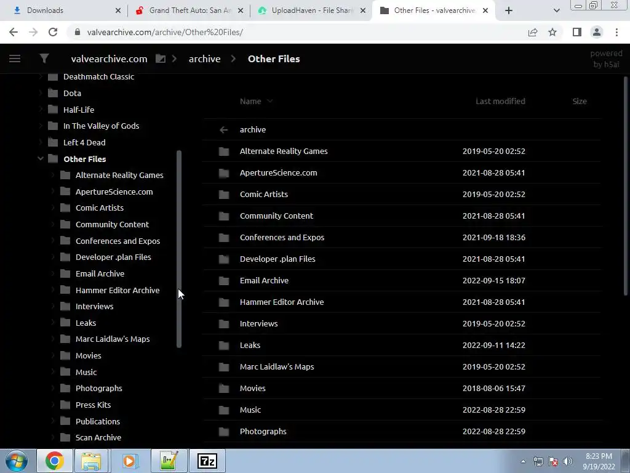Viewport: 630px width, 473px height.
Task: Click the valvearchive.com breadcrumb
Action: (x=109, y=59)
